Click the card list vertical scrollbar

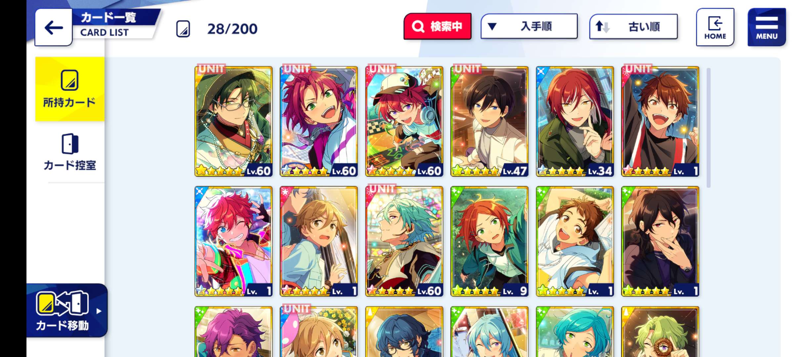coord(708,128)
